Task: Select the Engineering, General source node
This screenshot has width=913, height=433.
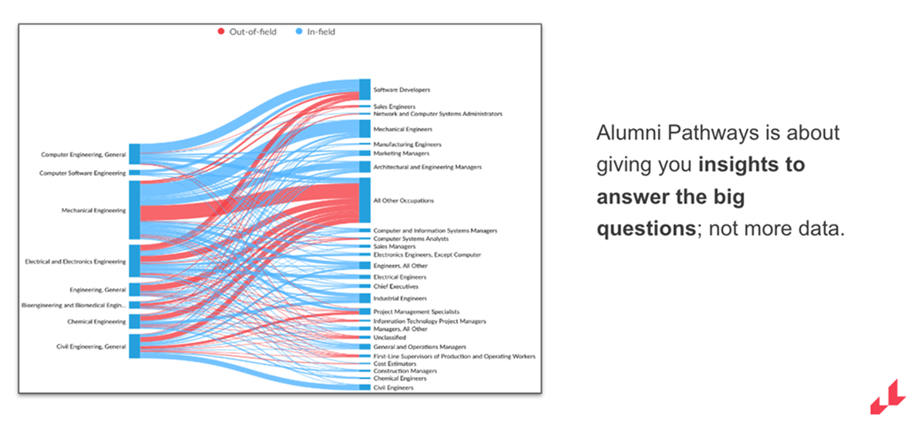Action: point(134,290)
